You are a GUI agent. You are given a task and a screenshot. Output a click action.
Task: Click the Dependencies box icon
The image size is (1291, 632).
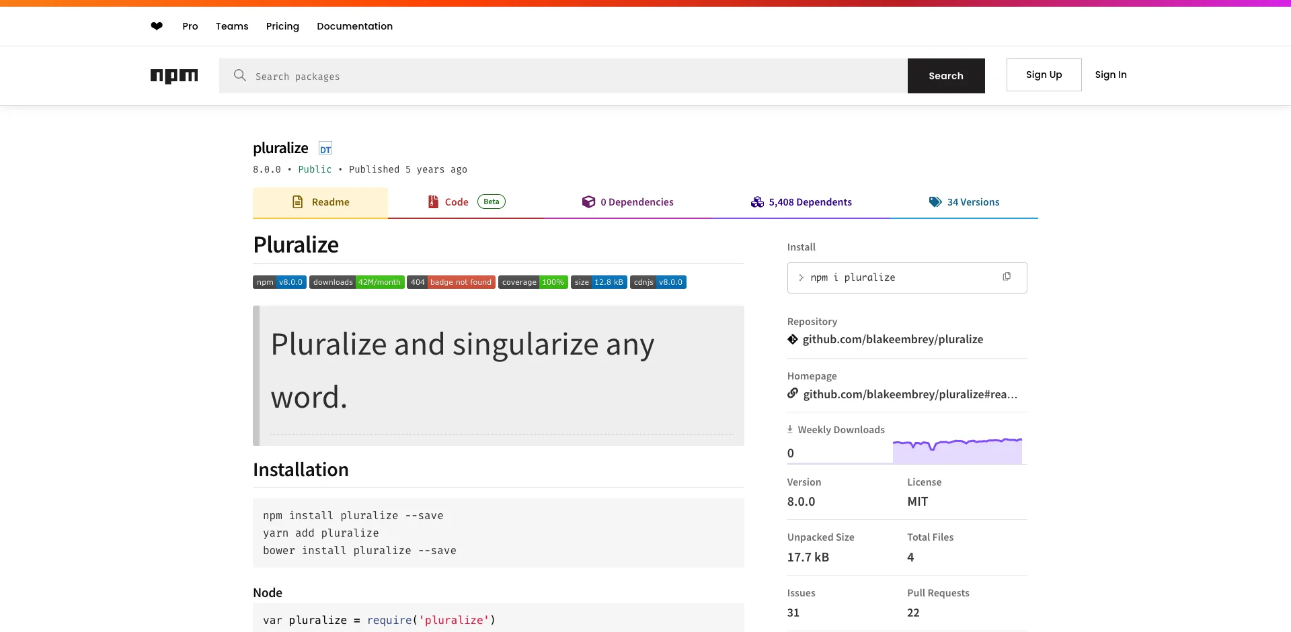coord(588,201)
